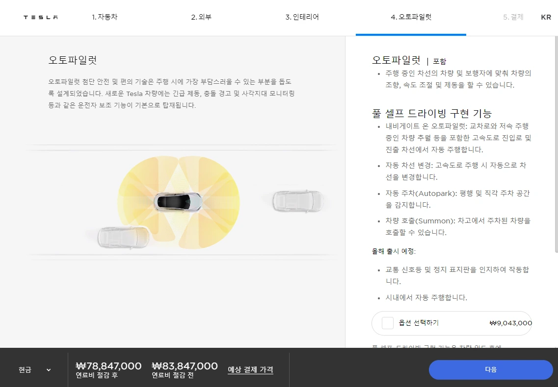Click the 포함 included label
Image resolution: width=558 pixels, height=387 pixels.
pyautogui.click(x=440, y=62)
